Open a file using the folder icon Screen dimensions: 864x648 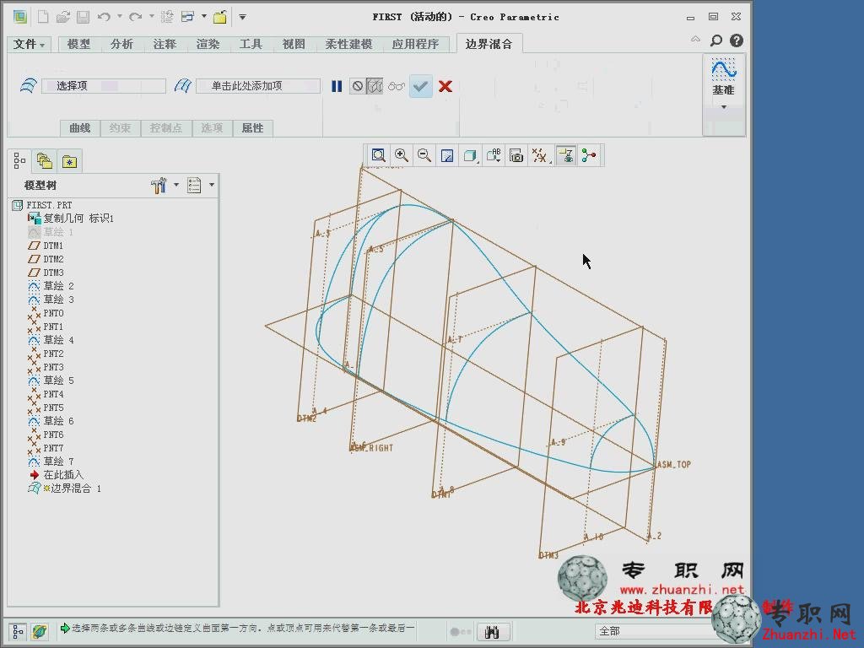[62, 17]
